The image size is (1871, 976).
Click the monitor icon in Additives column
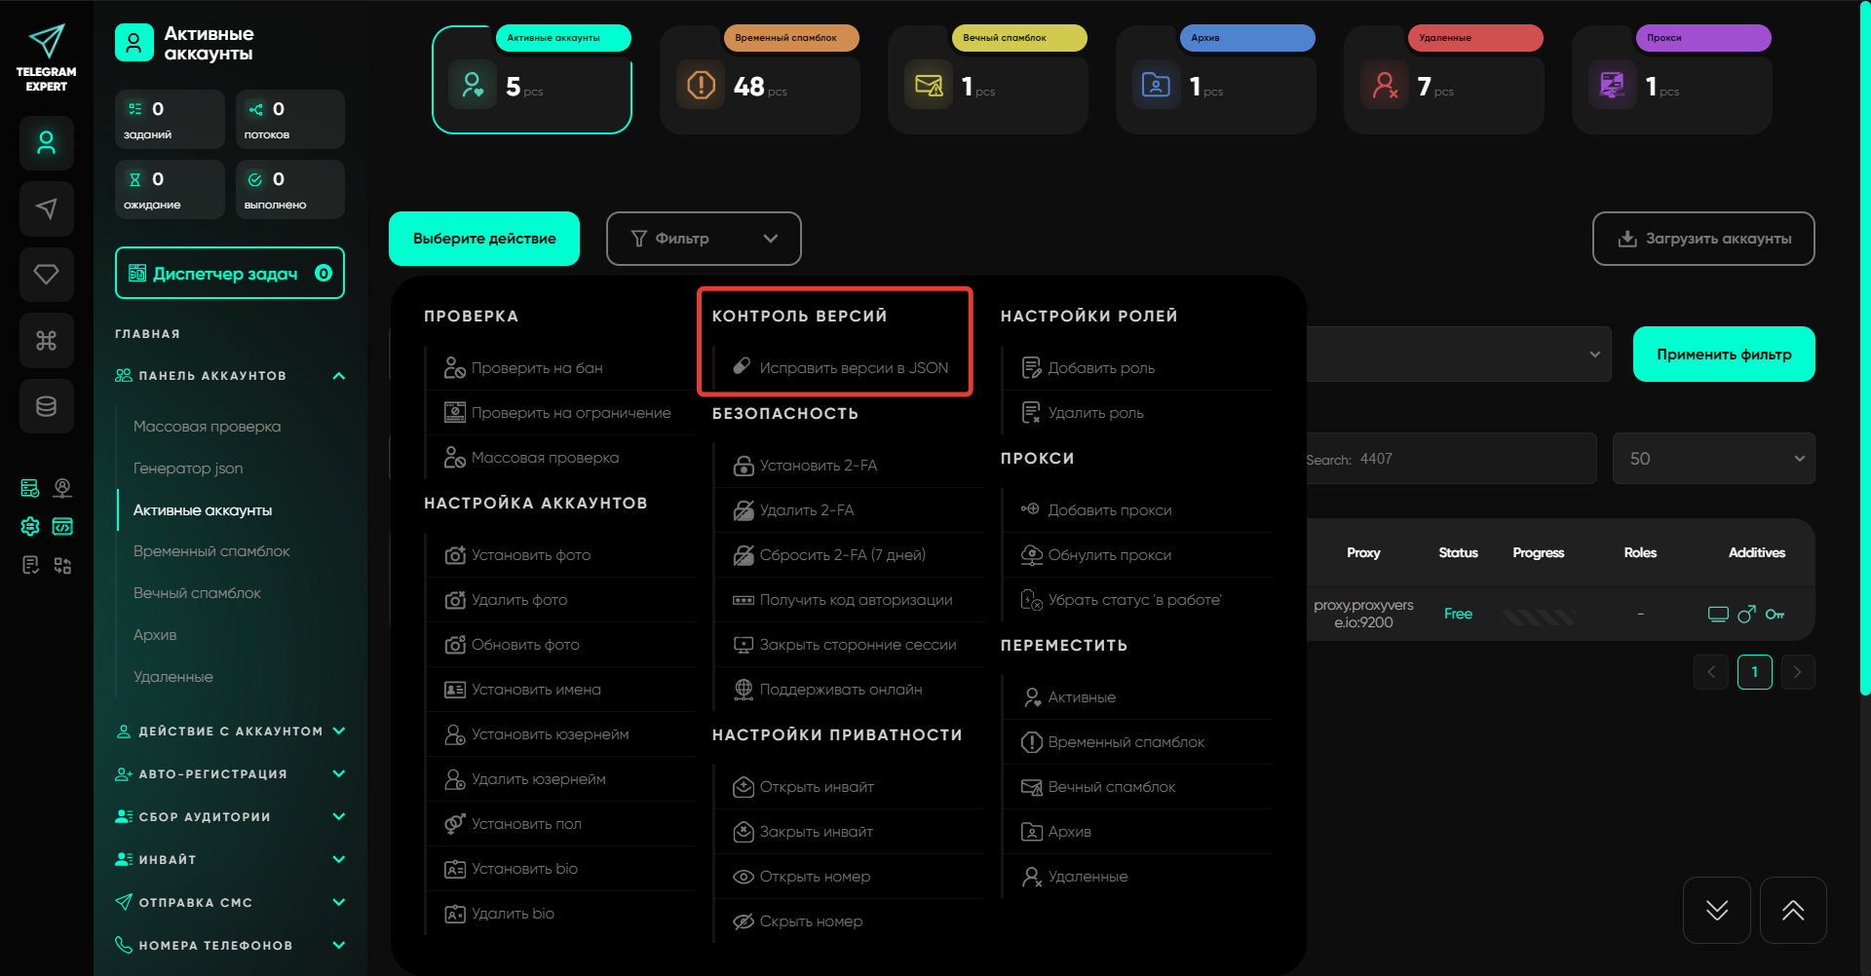1718,614
